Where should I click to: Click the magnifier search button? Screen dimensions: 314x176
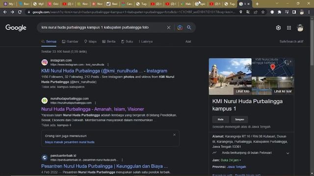click(189, 27)
